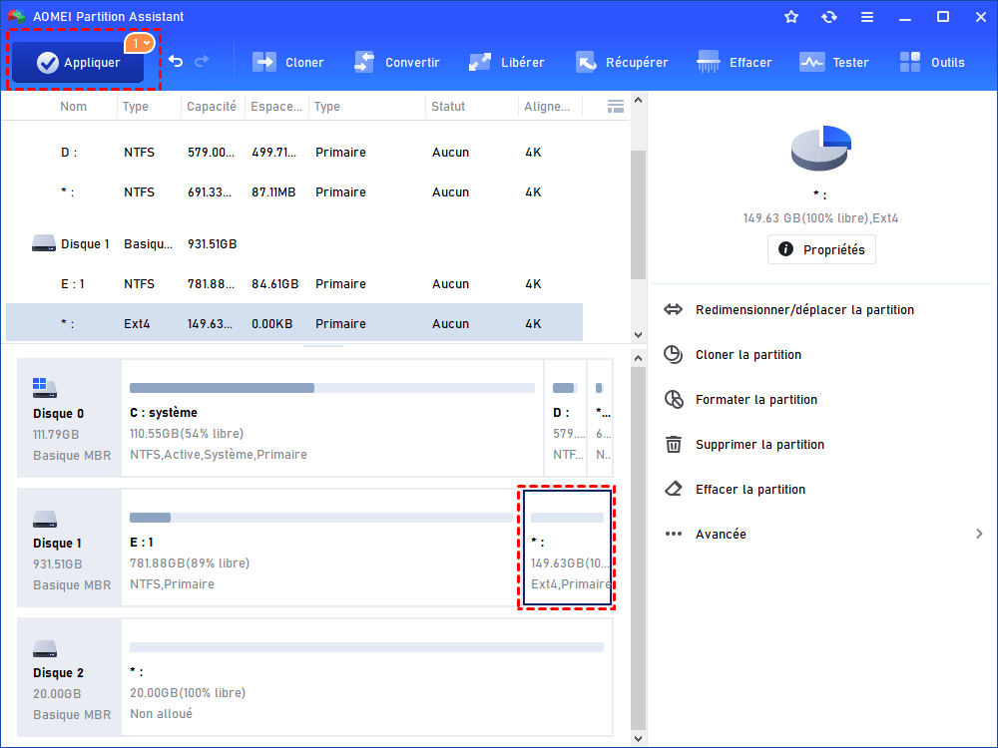Open the Cloner tool
This screenshot has height=748, width=998.
click(287, 62)
